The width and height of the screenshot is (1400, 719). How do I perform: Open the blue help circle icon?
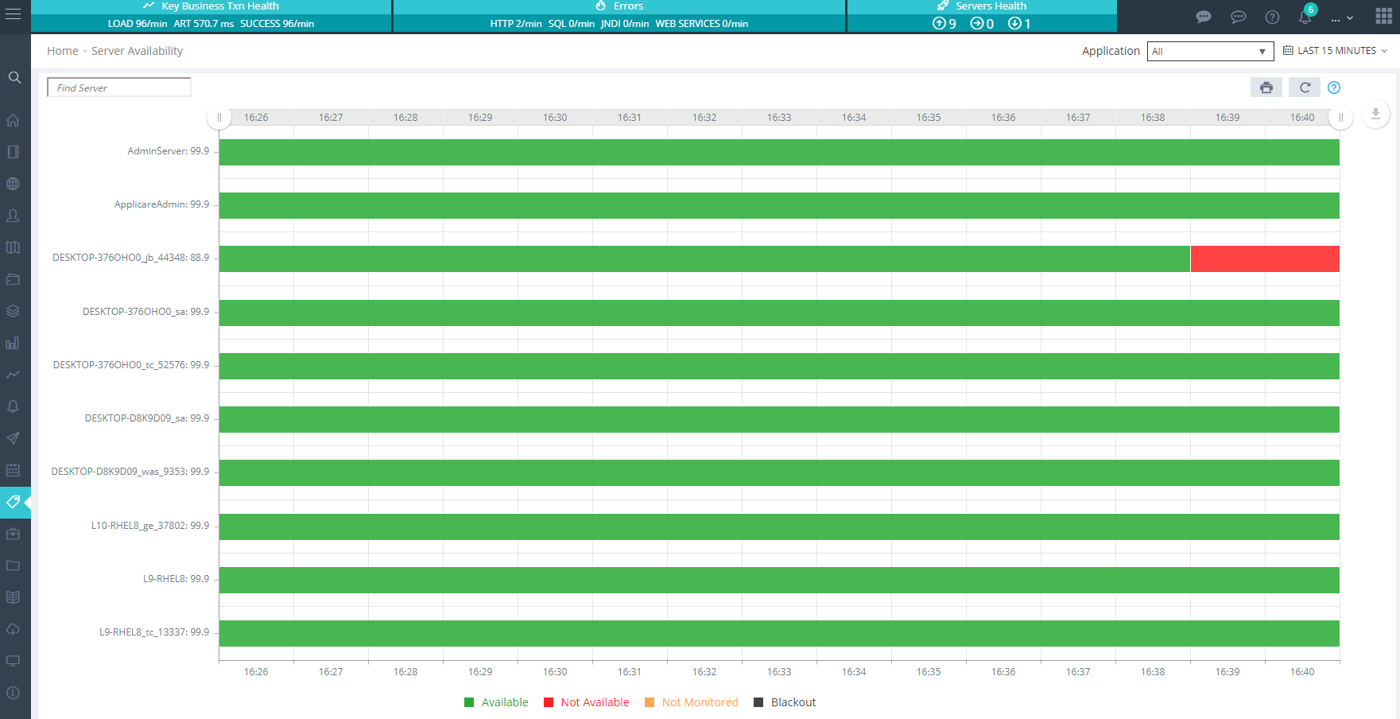click(1334, 87)
